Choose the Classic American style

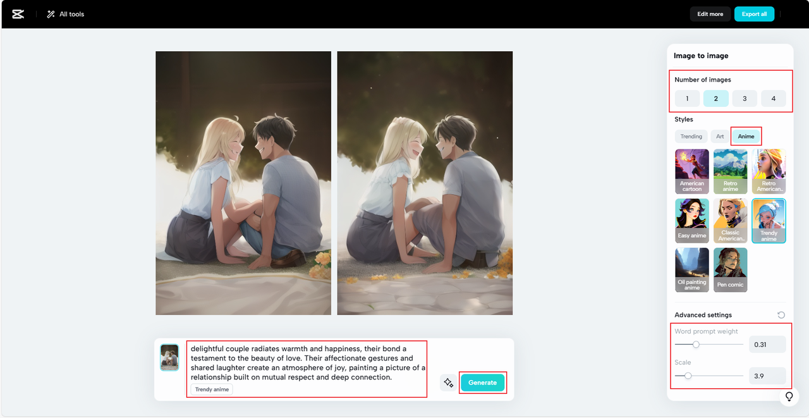click(731, 221)
